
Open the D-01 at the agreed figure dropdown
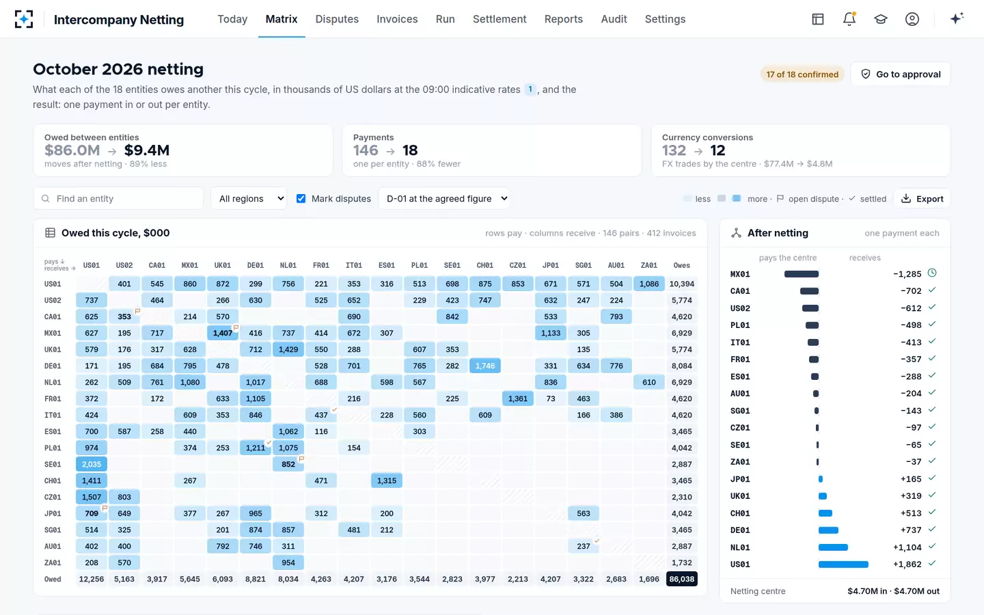pos(444,199)
